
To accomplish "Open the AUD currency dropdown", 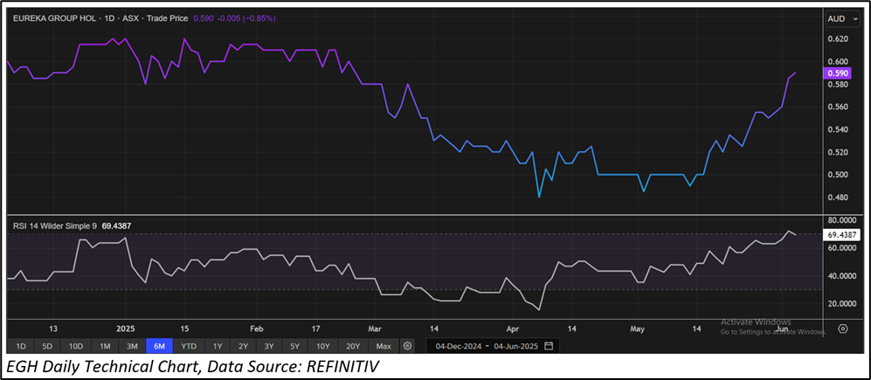I will [x=841, y=19].
